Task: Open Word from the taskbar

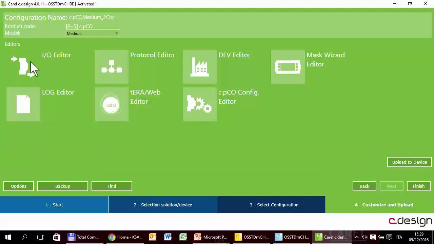Action: (168, 237)
